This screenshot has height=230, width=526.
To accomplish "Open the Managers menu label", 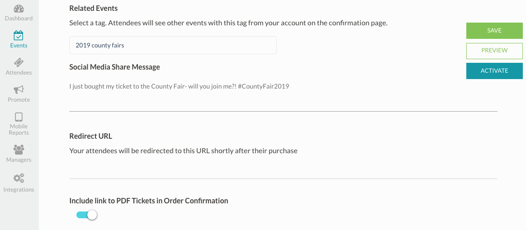I will click(19, 160).
